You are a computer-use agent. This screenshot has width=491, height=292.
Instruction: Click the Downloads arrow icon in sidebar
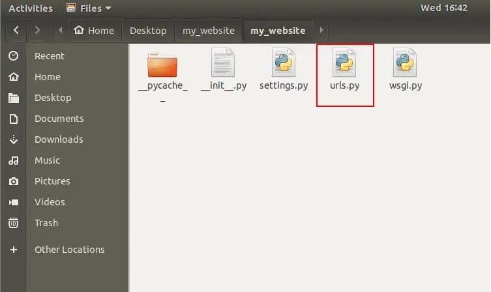pyautogui.click(x=14, y=139)
